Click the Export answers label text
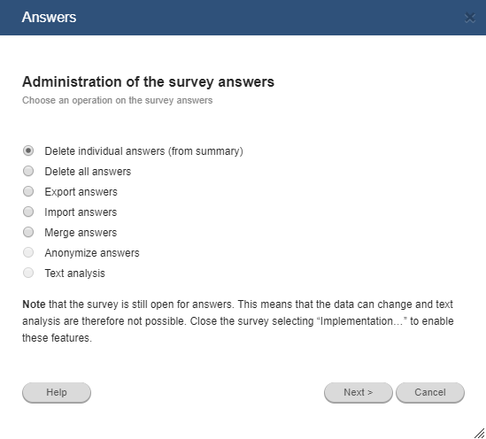The height and width of the screenshot is (439, 486). click(81, 192)
